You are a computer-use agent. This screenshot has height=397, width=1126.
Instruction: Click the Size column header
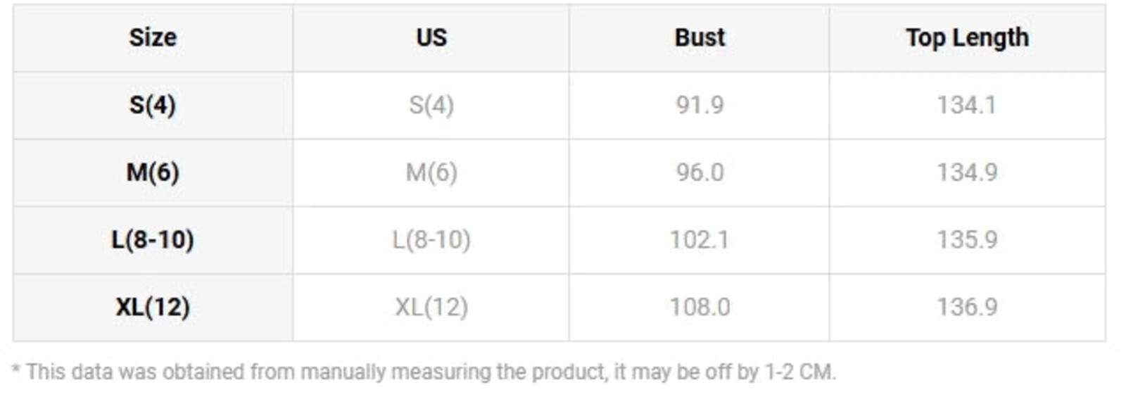tap(153, 37)
